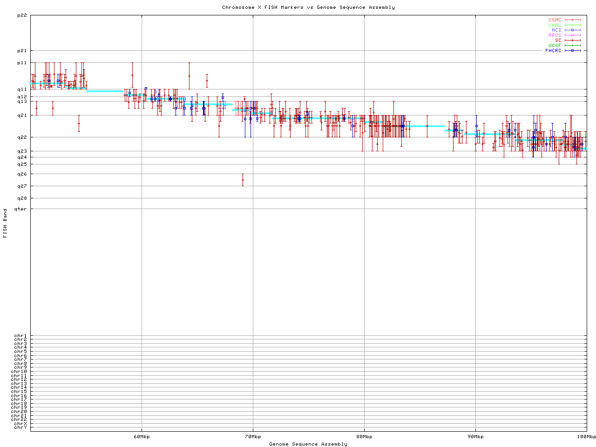
Task: Click the chart title text
Action: (308, 7)
